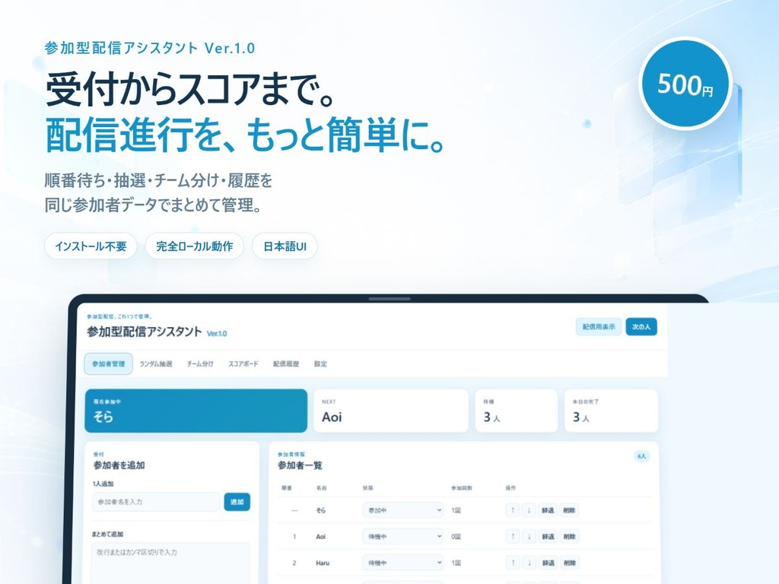The width and height of the screenshot is (779, 584).
Task: Click the 参加者一覧 heading
Action: point(300,465)
